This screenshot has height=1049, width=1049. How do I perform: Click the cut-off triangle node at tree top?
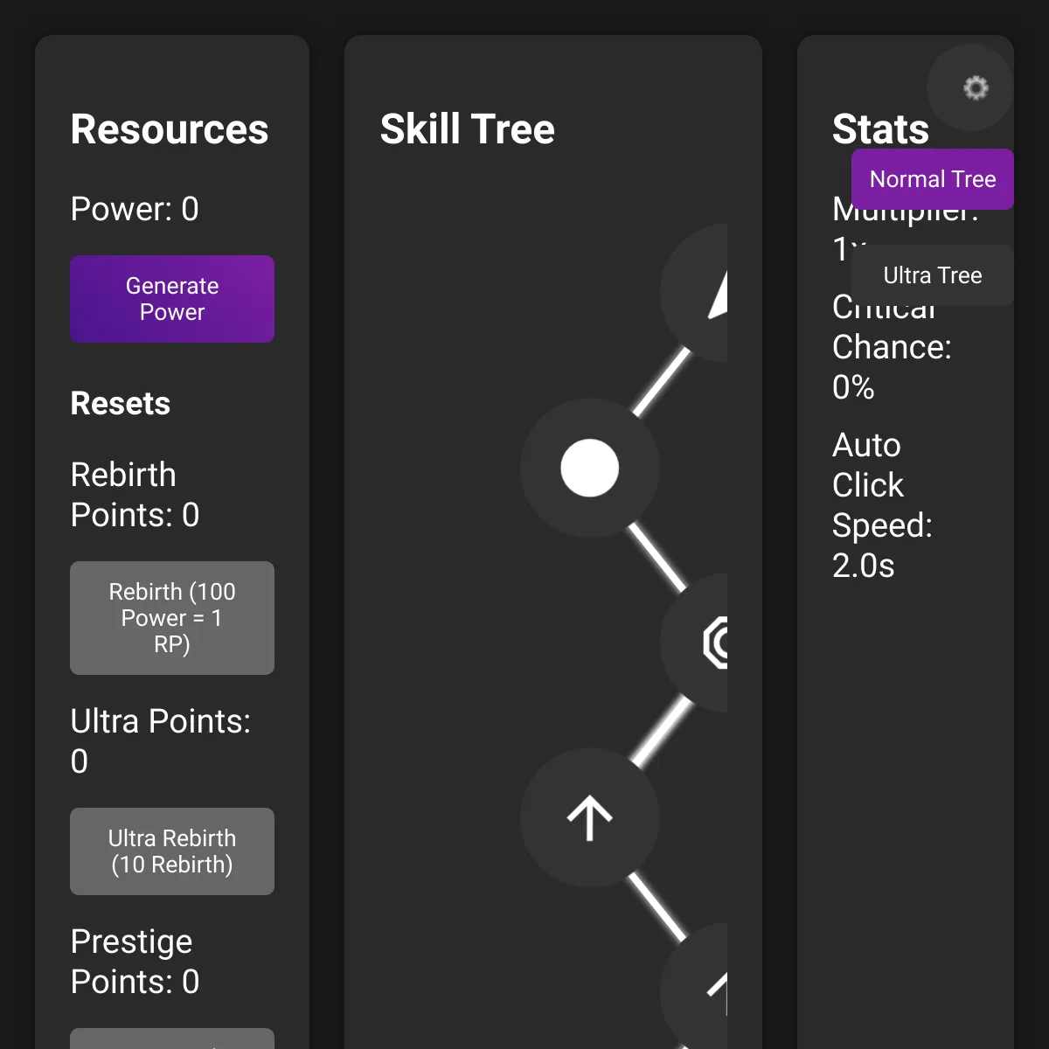(x=695, y=293)
